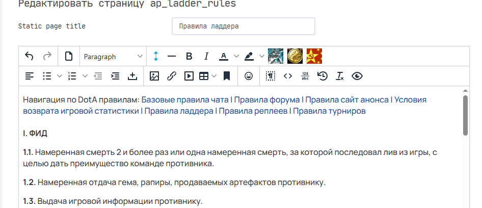This screenshot has height=208, width=482.
Task: Open the highlight color picker arrow
Action: tap(261, 56)
